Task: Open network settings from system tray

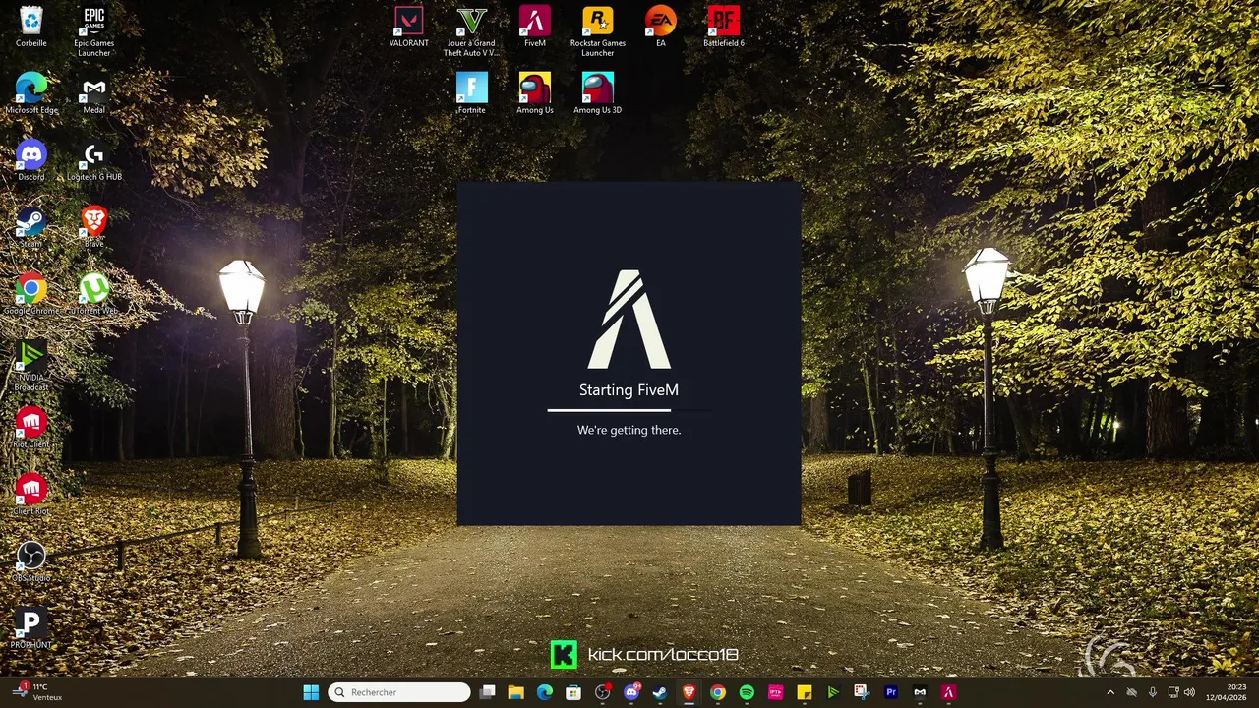Action: coord(1173,692)
